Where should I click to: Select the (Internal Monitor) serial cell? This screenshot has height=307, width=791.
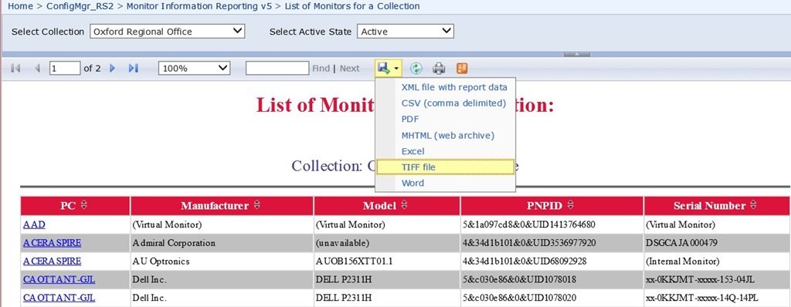[716, 261]
